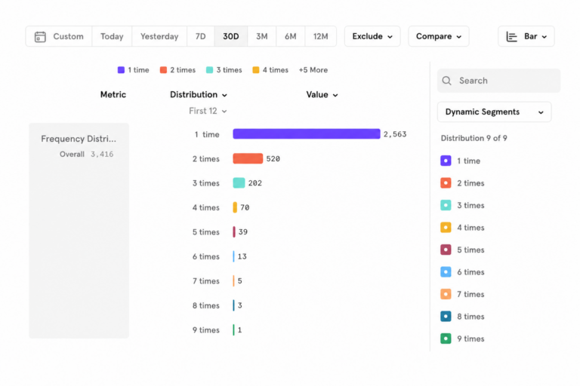This screenshot has width=580, height=386.
Task: Click the 1 time legend item above the chart
Action: pos(133,70)
